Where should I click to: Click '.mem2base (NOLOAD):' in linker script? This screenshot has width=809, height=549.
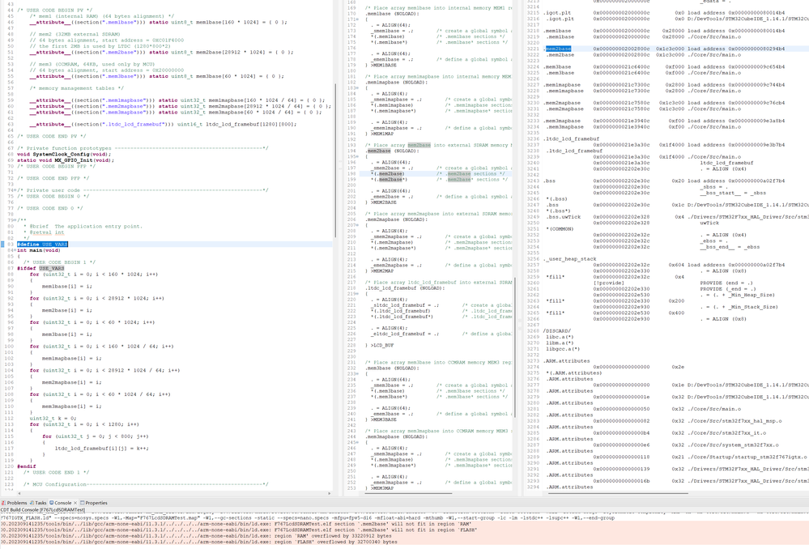pyautogui.click(x=393, y=151)
